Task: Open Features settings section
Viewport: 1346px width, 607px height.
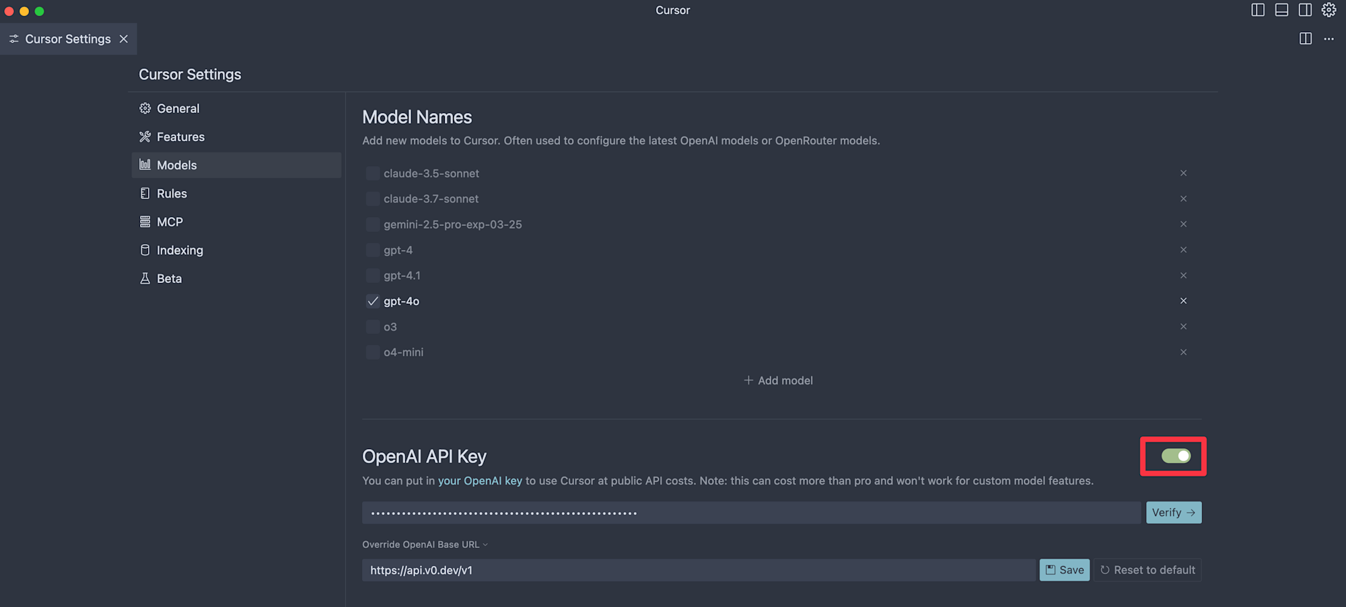Action: click(x=236, y=136)
